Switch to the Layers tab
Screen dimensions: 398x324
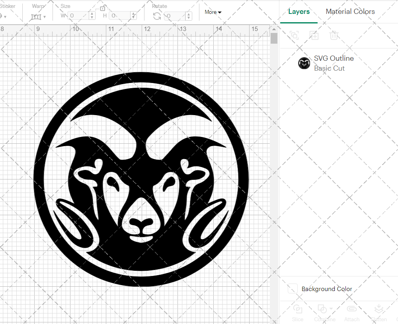299,12
